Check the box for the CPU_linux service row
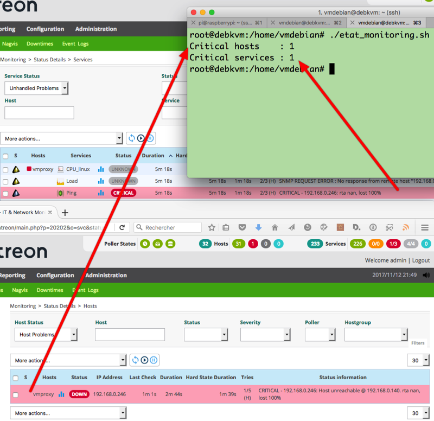This screenshot has height=421, width=434. (5, 169)
